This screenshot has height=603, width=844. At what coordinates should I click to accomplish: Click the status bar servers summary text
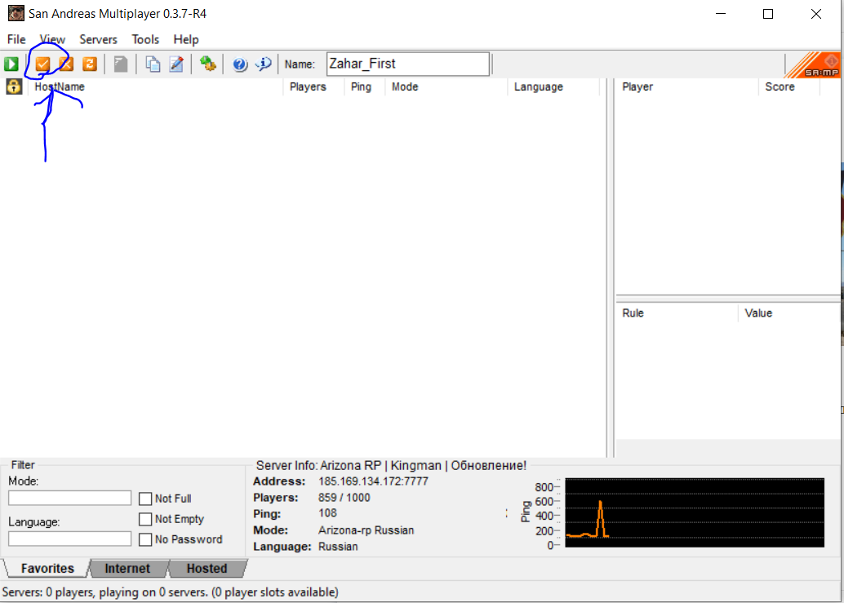(x=170, y=592)
